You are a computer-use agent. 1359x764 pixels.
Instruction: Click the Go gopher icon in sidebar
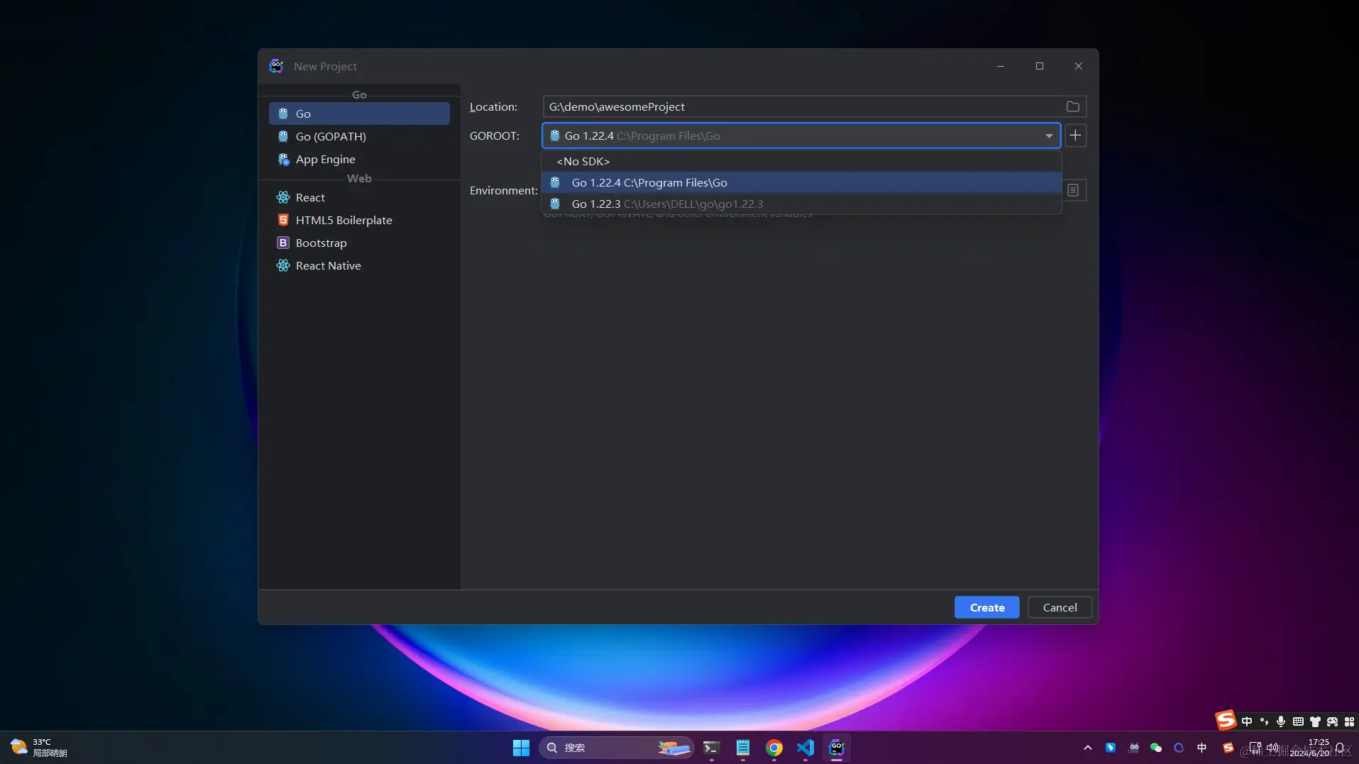pos(283,114)
